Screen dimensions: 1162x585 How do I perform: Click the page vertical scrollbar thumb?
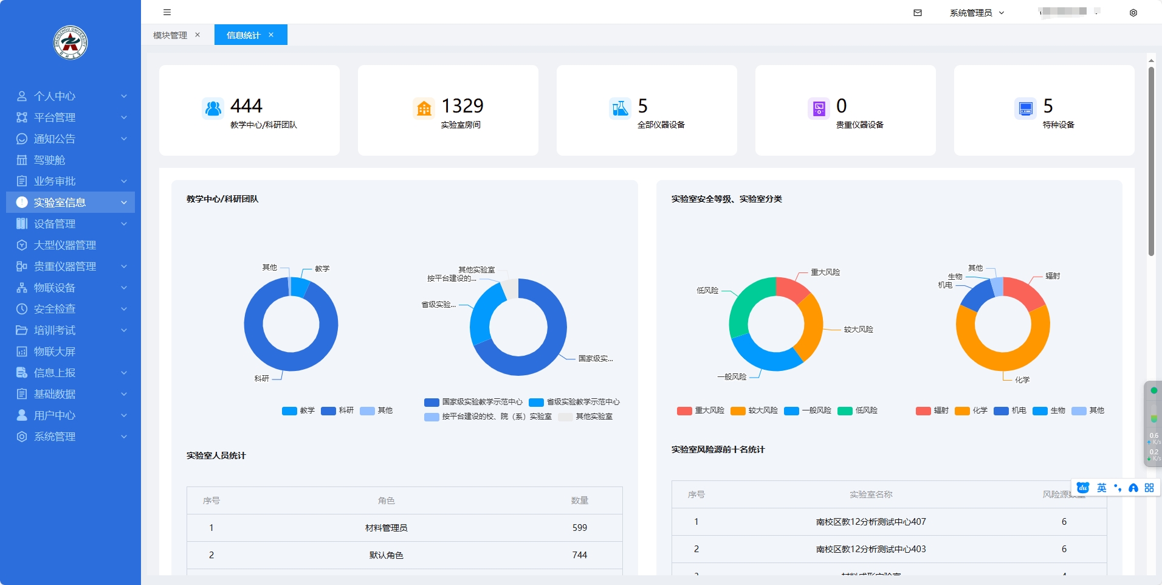pos(1151,161)
